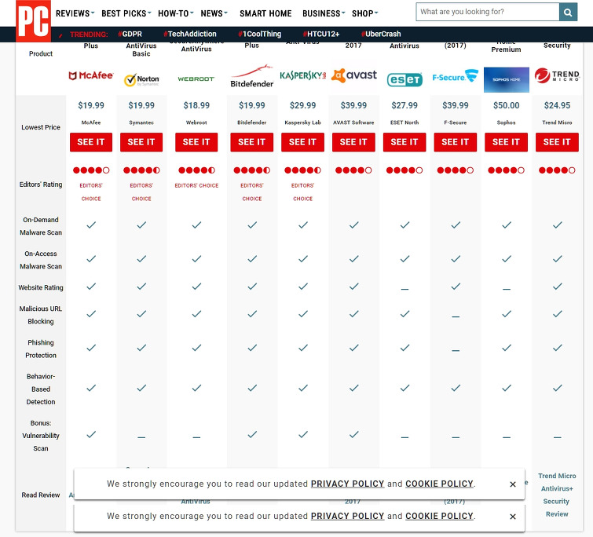Open PRIVACY POLICY link in lower banner

(348, 517)
